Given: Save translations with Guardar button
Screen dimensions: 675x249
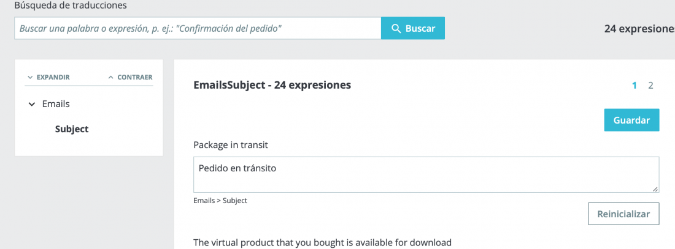Looking at the screenshot, I should tap(631, 120).
